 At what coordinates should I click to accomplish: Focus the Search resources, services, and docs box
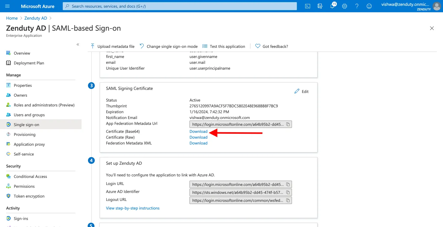coord(180,6)
